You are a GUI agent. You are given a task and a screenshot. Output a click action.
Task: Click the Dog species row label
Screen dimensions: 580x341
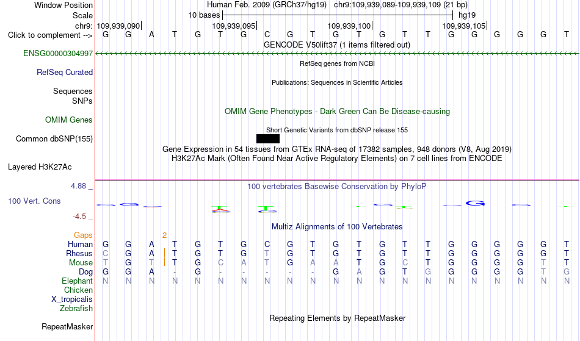click(x=85, y=272)
